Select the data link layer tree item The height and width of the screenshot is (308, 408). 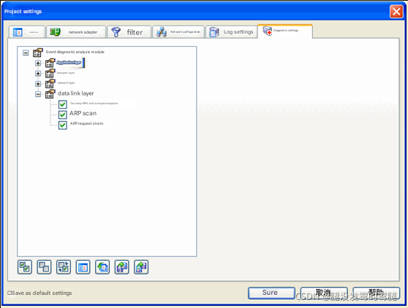coord(76,93)
